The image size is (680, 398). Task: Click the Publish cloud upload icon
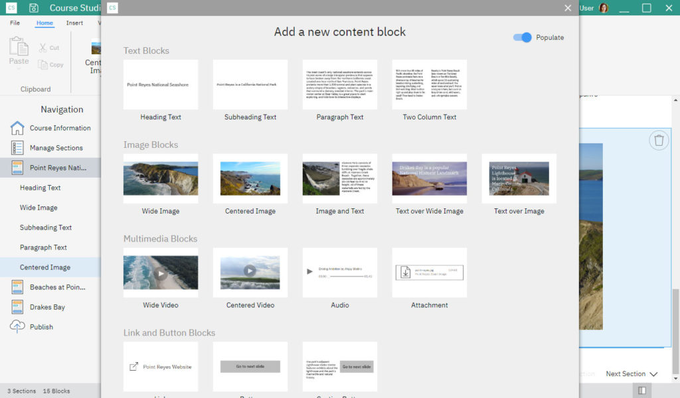point(17,327)
